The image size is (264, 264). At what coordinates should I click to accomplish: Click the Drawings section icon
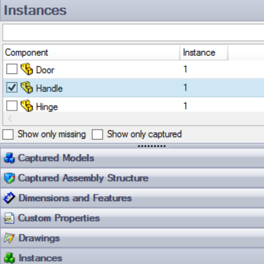pyautogui.click(x=9, y=238)
